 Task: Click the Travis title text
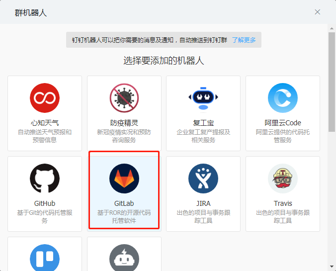283,203
